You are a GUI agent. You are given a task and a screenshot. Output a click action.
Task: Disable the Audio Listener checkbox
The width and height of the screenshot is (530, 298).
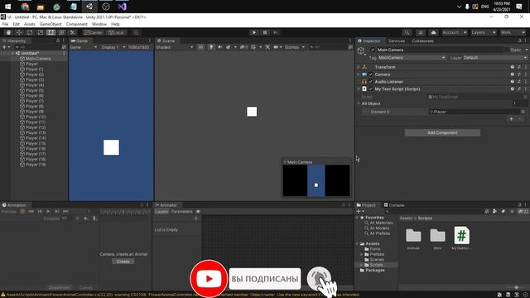pyautogui.click(x=371, y=82)
